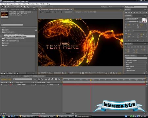Select the Pen tool in toolbar

point(25,7)
